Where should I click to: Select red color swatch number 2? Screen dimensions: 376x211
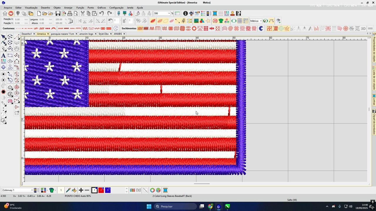(x=101, y=190)
